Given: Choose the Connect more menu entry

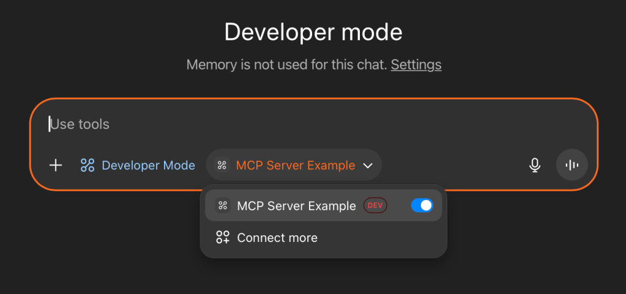Looking at the screenshot, I should 277,238.
